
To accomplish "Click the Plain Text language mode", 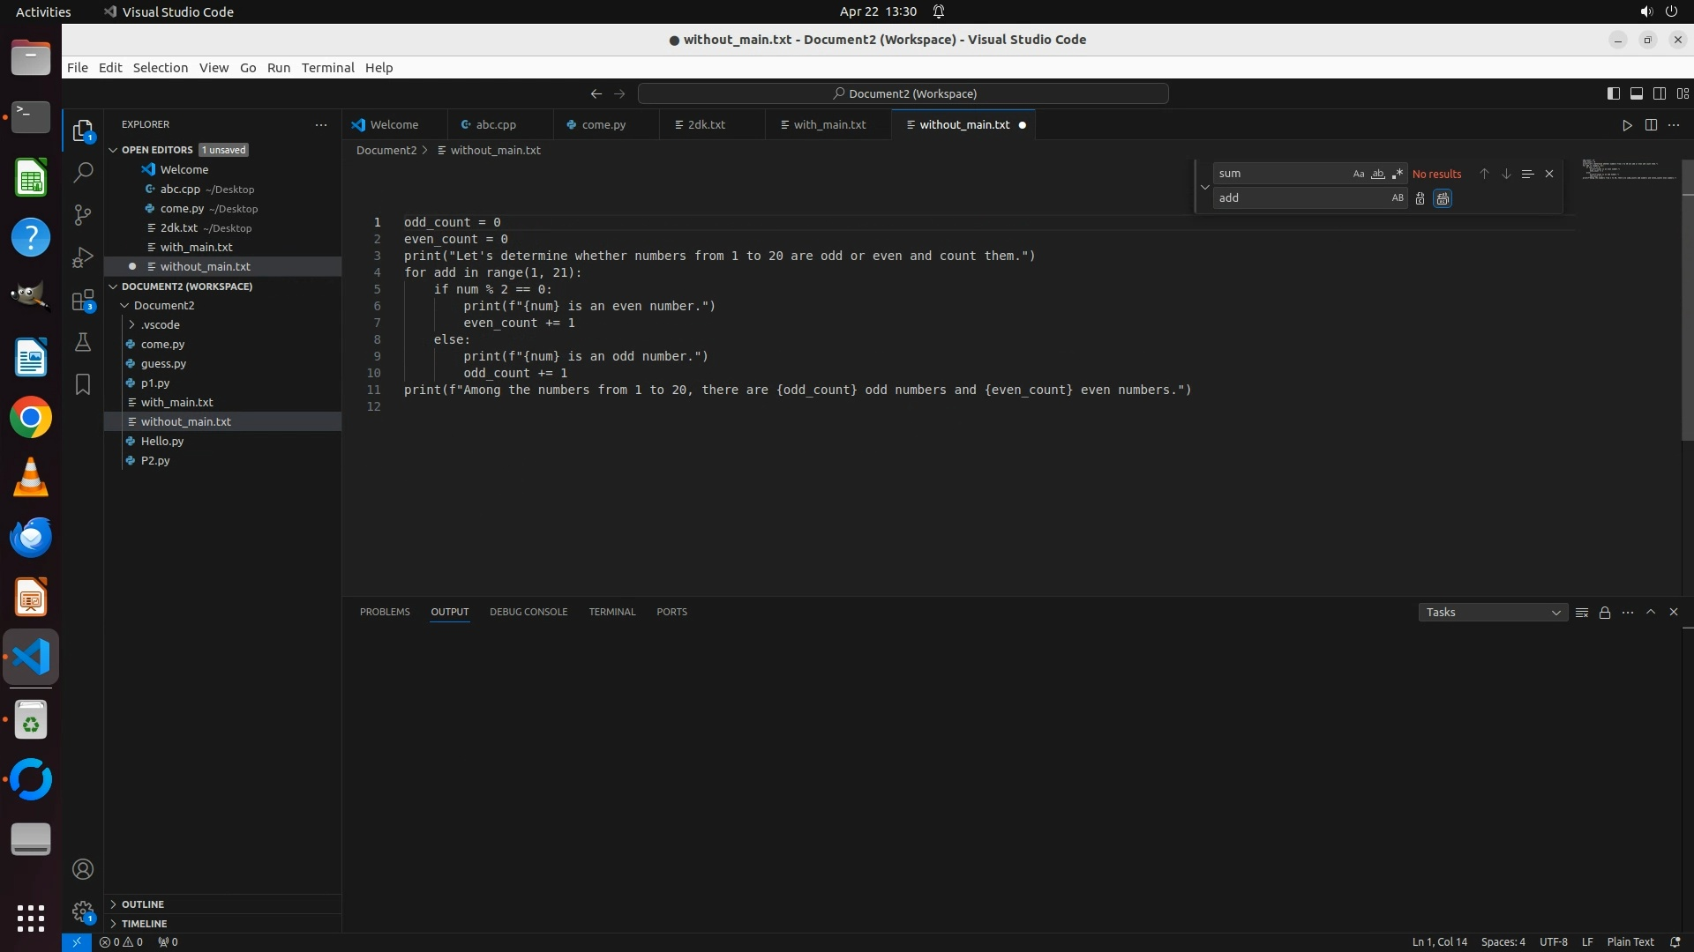I will pos(1630,942).
